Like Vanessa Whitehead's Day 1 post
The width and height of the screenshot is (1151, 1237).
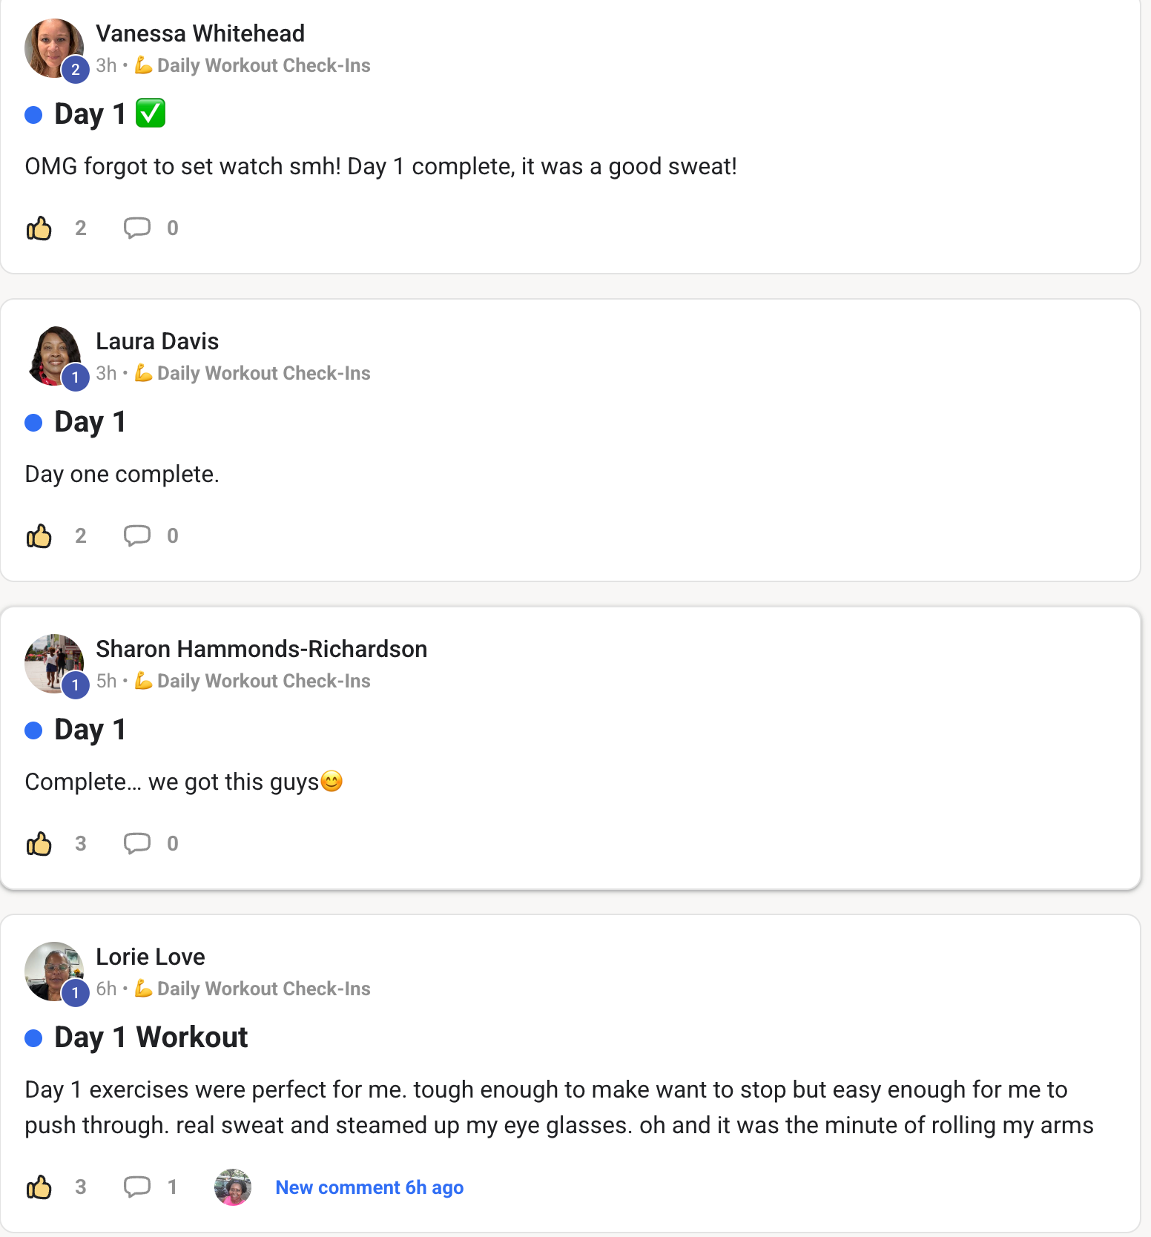pyautogui.click(x=39, y=228)
